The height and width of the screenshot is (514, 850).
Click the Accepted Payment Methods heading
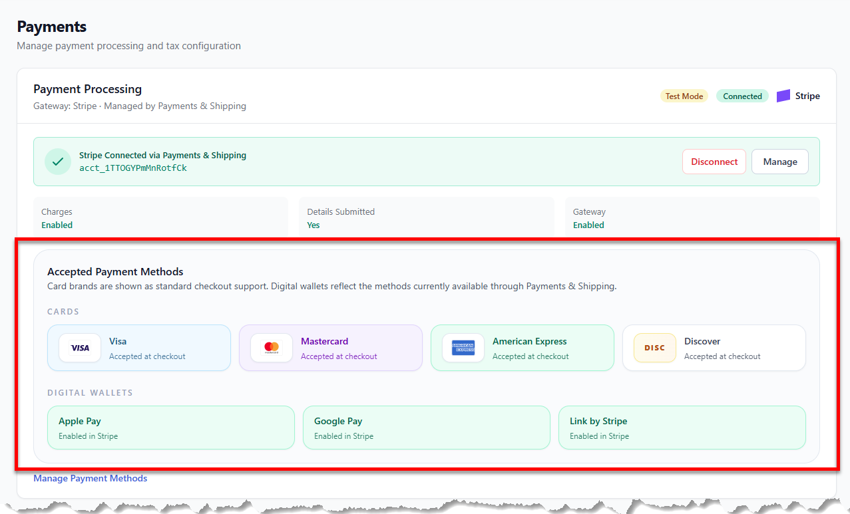click(115, 271)
